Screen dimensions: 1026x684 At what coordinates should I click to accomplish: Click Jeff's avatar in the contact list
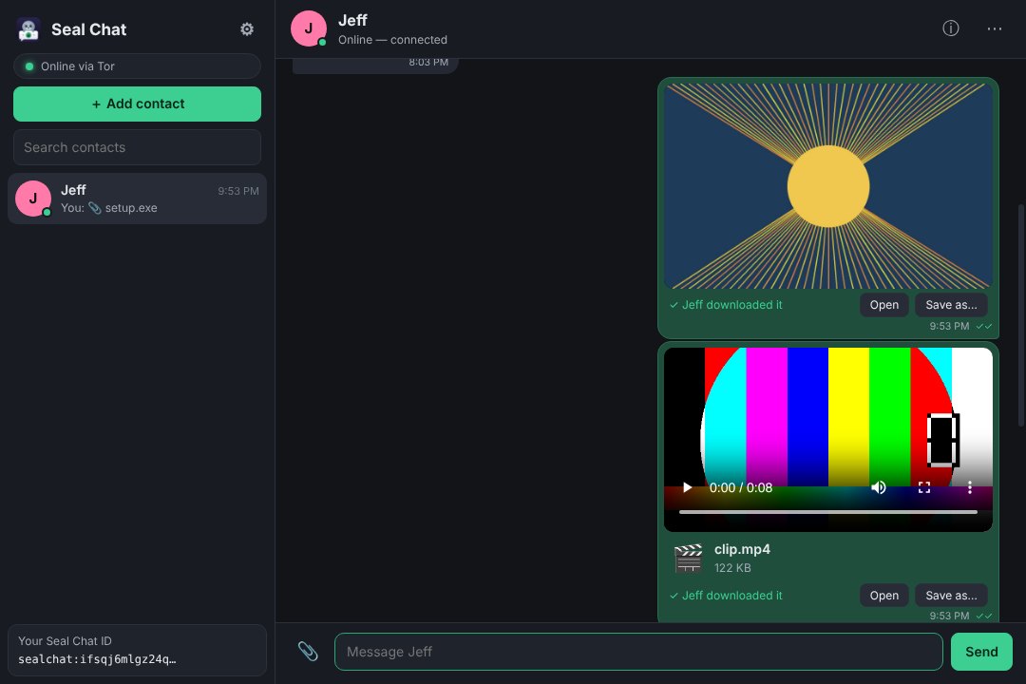[x=33, y=199]
